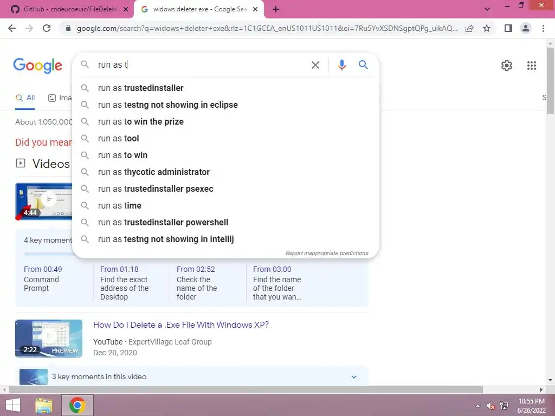Open the tab search chevron
The height and width of the screenshot is (416, 555).
tap(487, 9)
